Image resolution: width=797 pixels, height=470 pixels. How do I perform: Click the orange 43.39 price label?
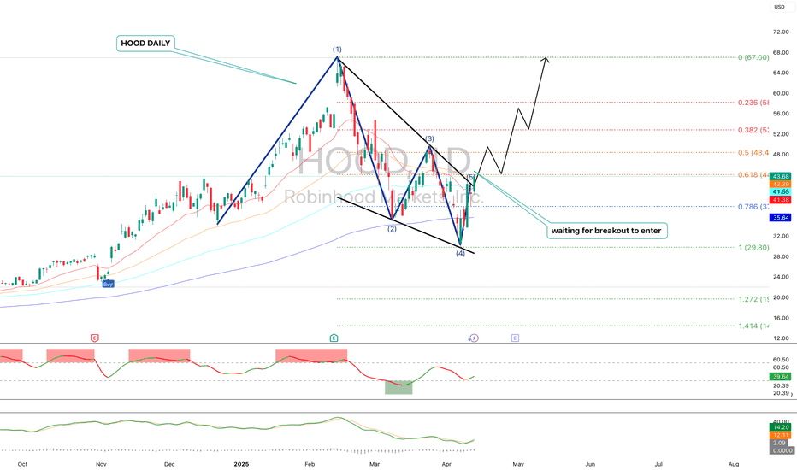click(x=780, y=184)
